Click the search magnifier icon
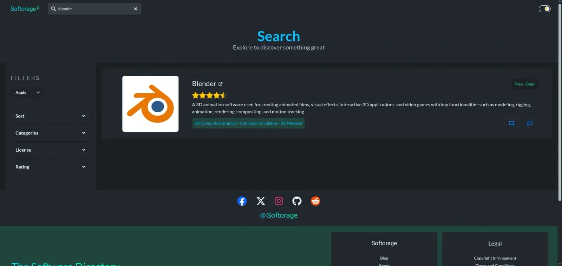Image resolution: width=562 pixels, height=266 pixels. coord(53,9)
